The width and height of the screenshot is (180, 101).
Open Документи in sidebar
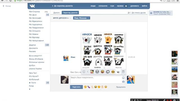[x=33, y=48]
